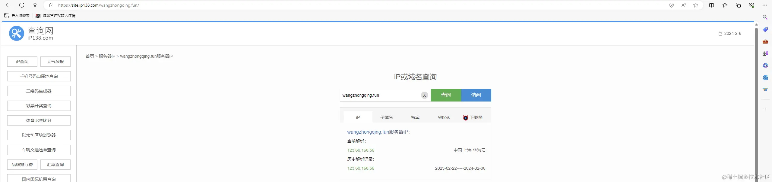Open split screen view
The image size is (772, 182).
point(712,5)
